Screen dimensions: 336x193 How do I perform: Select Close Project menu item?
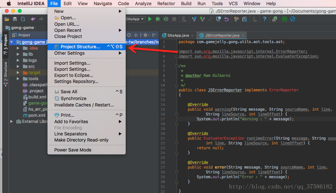(x=87, y=36)
